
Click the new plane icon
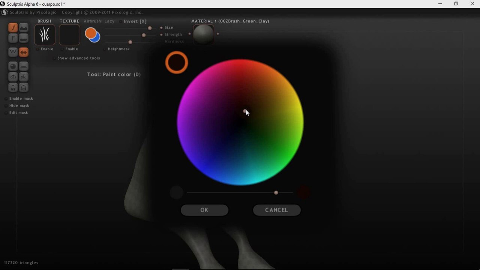pyautogui.click(x=24, y=66)
